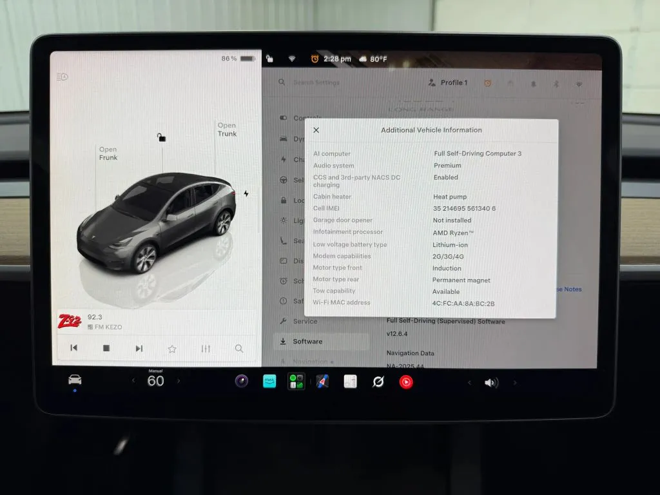Lower the cabin temperature with left arrow
The width and height of the screenshot is (660, 495).
[x=133, y=380]
